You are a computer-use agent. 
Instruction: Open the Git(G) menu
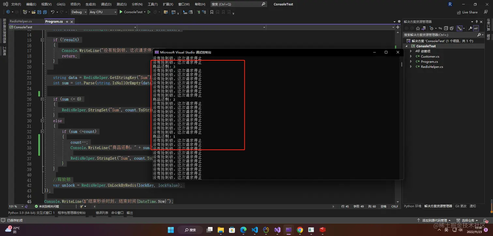(61, 4)
